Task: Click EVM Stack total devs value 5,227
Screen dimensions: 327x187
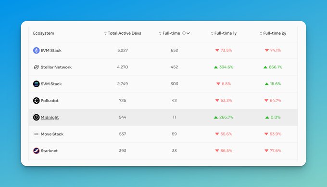Action: (123, 50)
